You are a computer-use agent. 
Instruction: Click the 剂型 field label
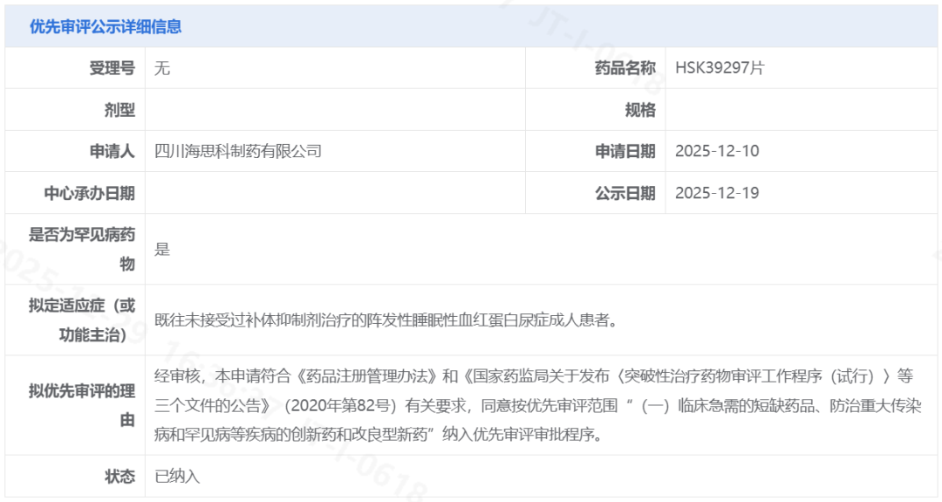click(x=119, y=110)
